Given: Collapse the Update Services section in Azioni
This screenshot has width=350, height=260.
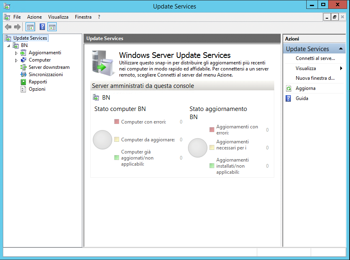Looking at the screenshot, I should 341,49.
